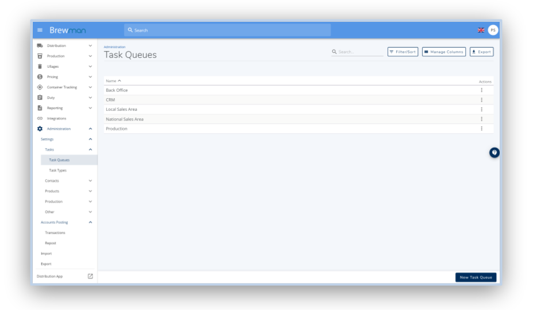This screenshot has width=552, height=310.
Task: Select the National Sales Area text
Action: coord(125,119)
